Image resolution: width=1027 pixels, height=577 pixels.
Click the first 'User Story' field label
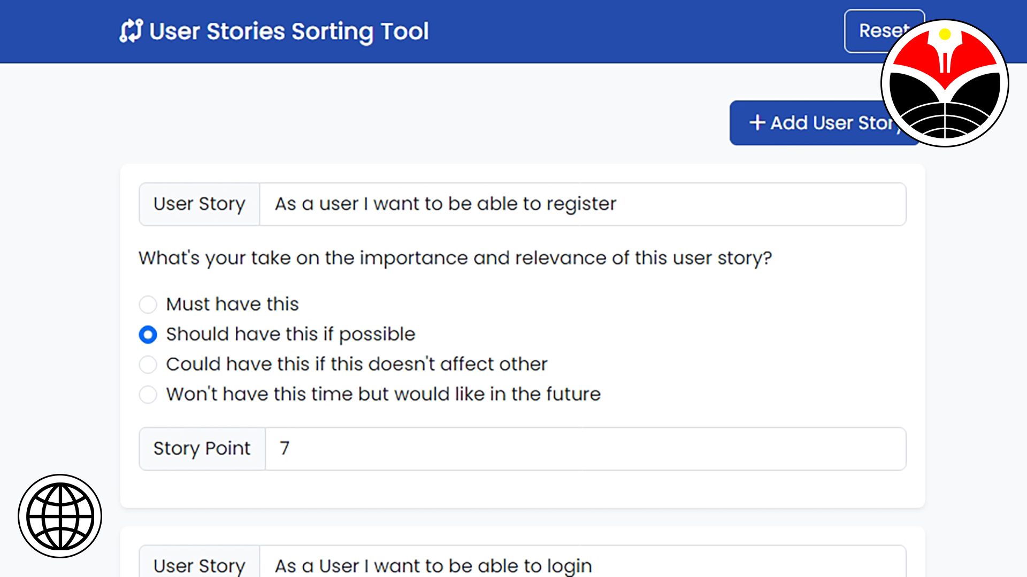click(199, 204)
